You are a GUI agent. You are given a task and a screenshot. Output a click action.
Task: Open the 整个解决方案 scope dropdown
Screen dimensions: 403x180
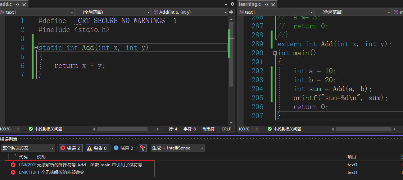click(28, 148)
